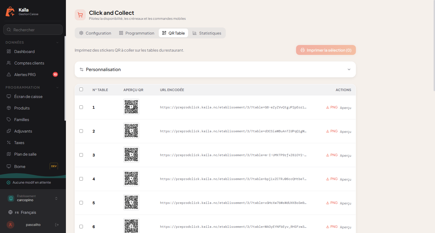
Task: Click Aperçu link for table 5
Action: pyautogui.click(x=345, y=203)
